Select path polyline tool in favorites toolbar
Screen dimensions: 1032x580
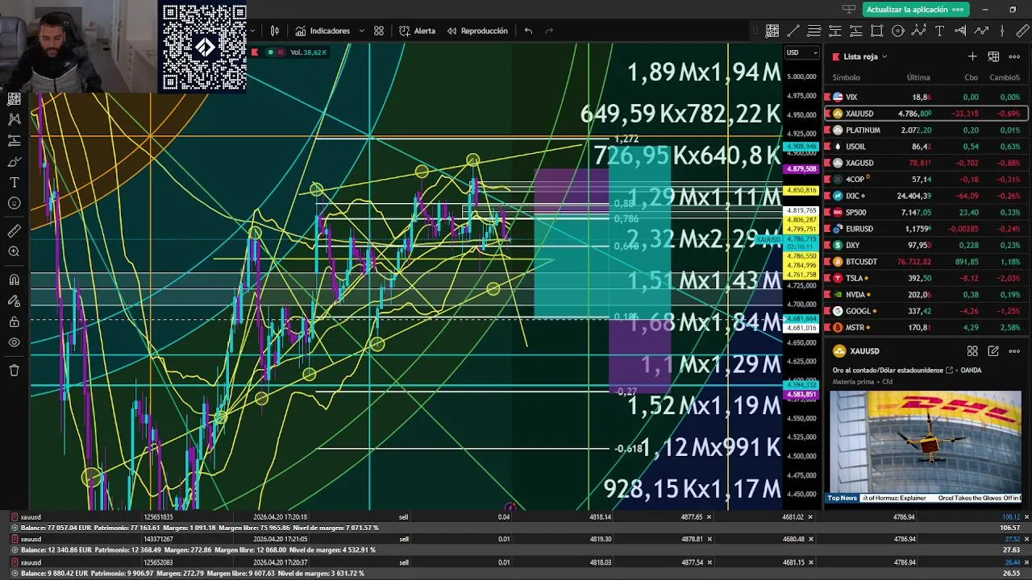(x=981, y=31)
